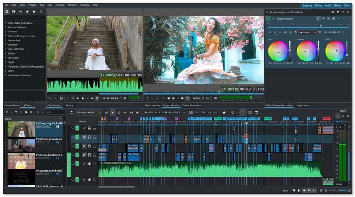The image size is (355, 197).
Task: Move the Lift/gamma/gain effect up with arrow
Action: click(x=339, y=19)
